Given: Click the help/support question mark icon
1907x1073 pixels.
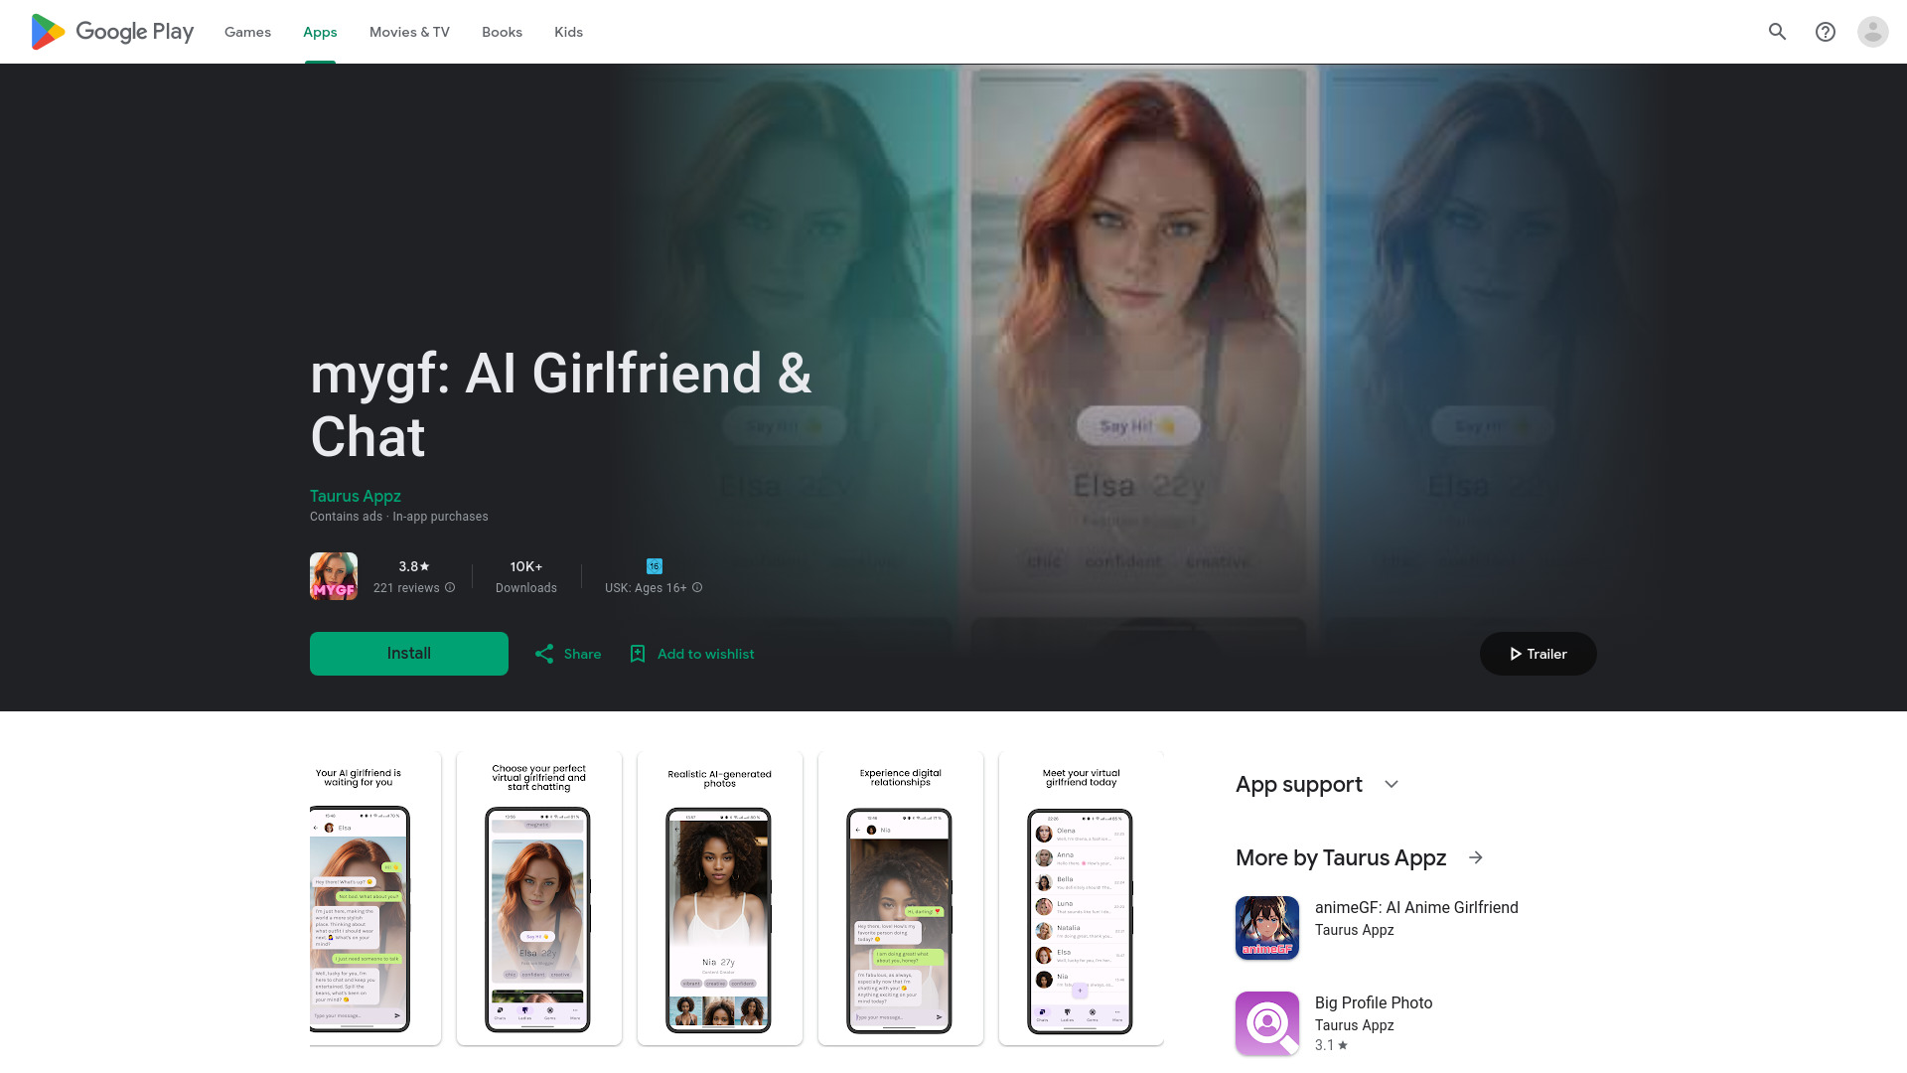Looking at the screenshot, I should pyautogui.click(x=1825, y=32).
